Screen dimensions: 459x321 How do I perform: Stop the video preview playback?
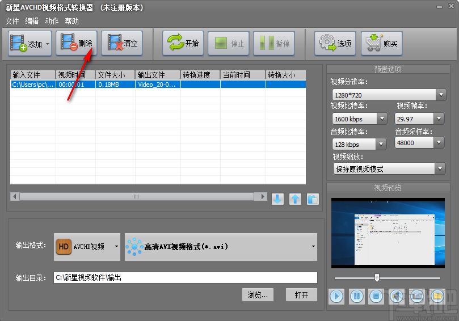point(376,296)
